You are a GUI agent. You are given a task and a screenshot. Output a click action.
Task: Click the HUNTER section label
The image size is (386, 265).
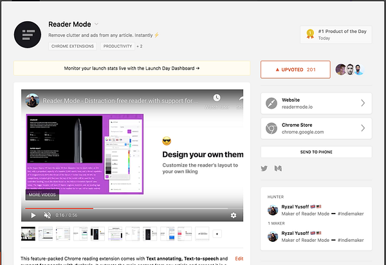[275, 197]
